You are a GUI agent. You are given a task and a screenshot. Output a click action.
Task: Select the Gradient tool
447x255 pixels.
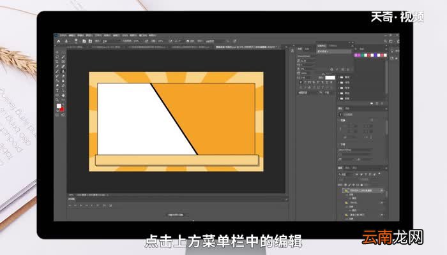tap(57, 81)
